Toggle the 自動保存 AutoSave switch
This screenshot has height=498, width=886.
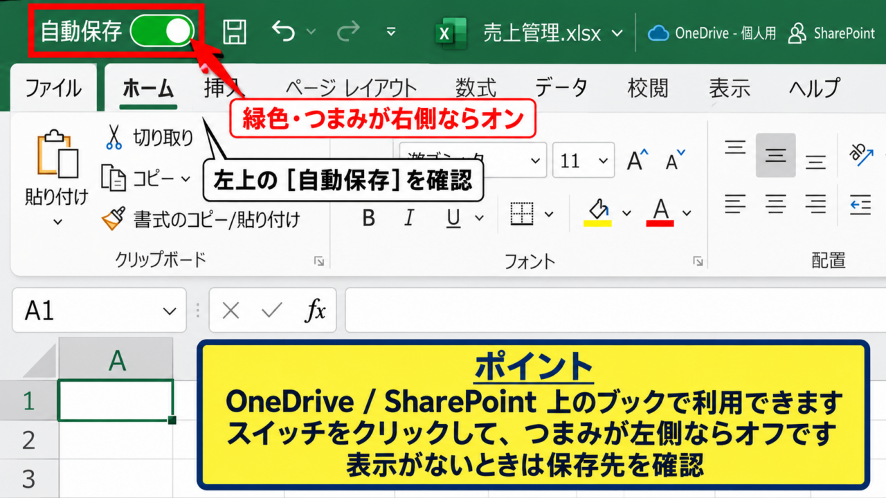pos(162,32)
